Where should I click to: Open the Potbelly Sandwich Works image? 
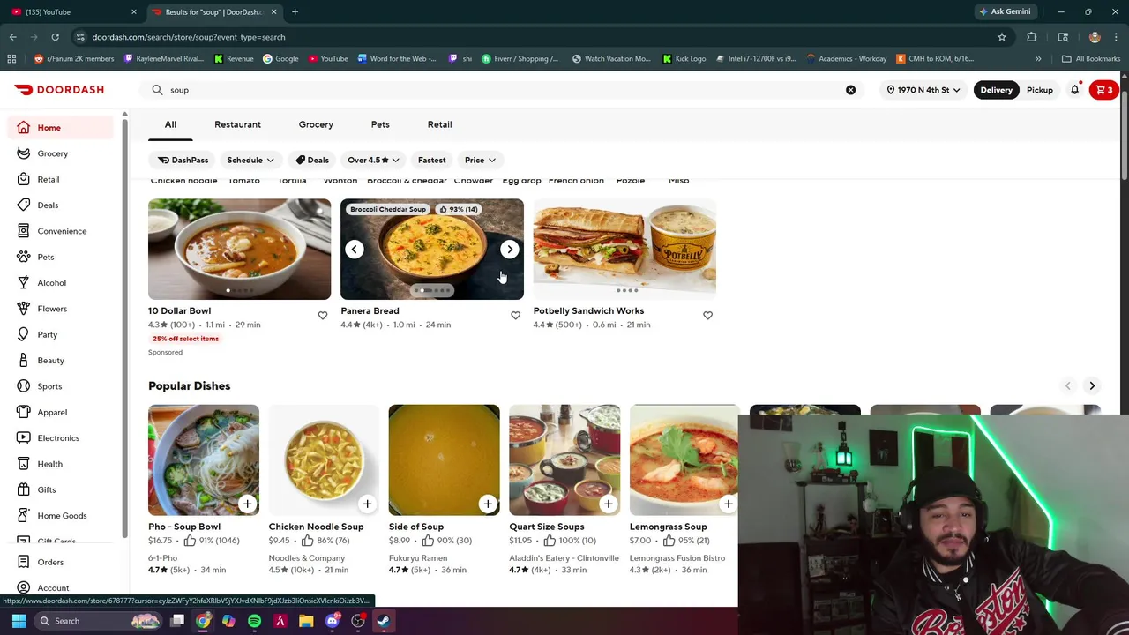624,250
